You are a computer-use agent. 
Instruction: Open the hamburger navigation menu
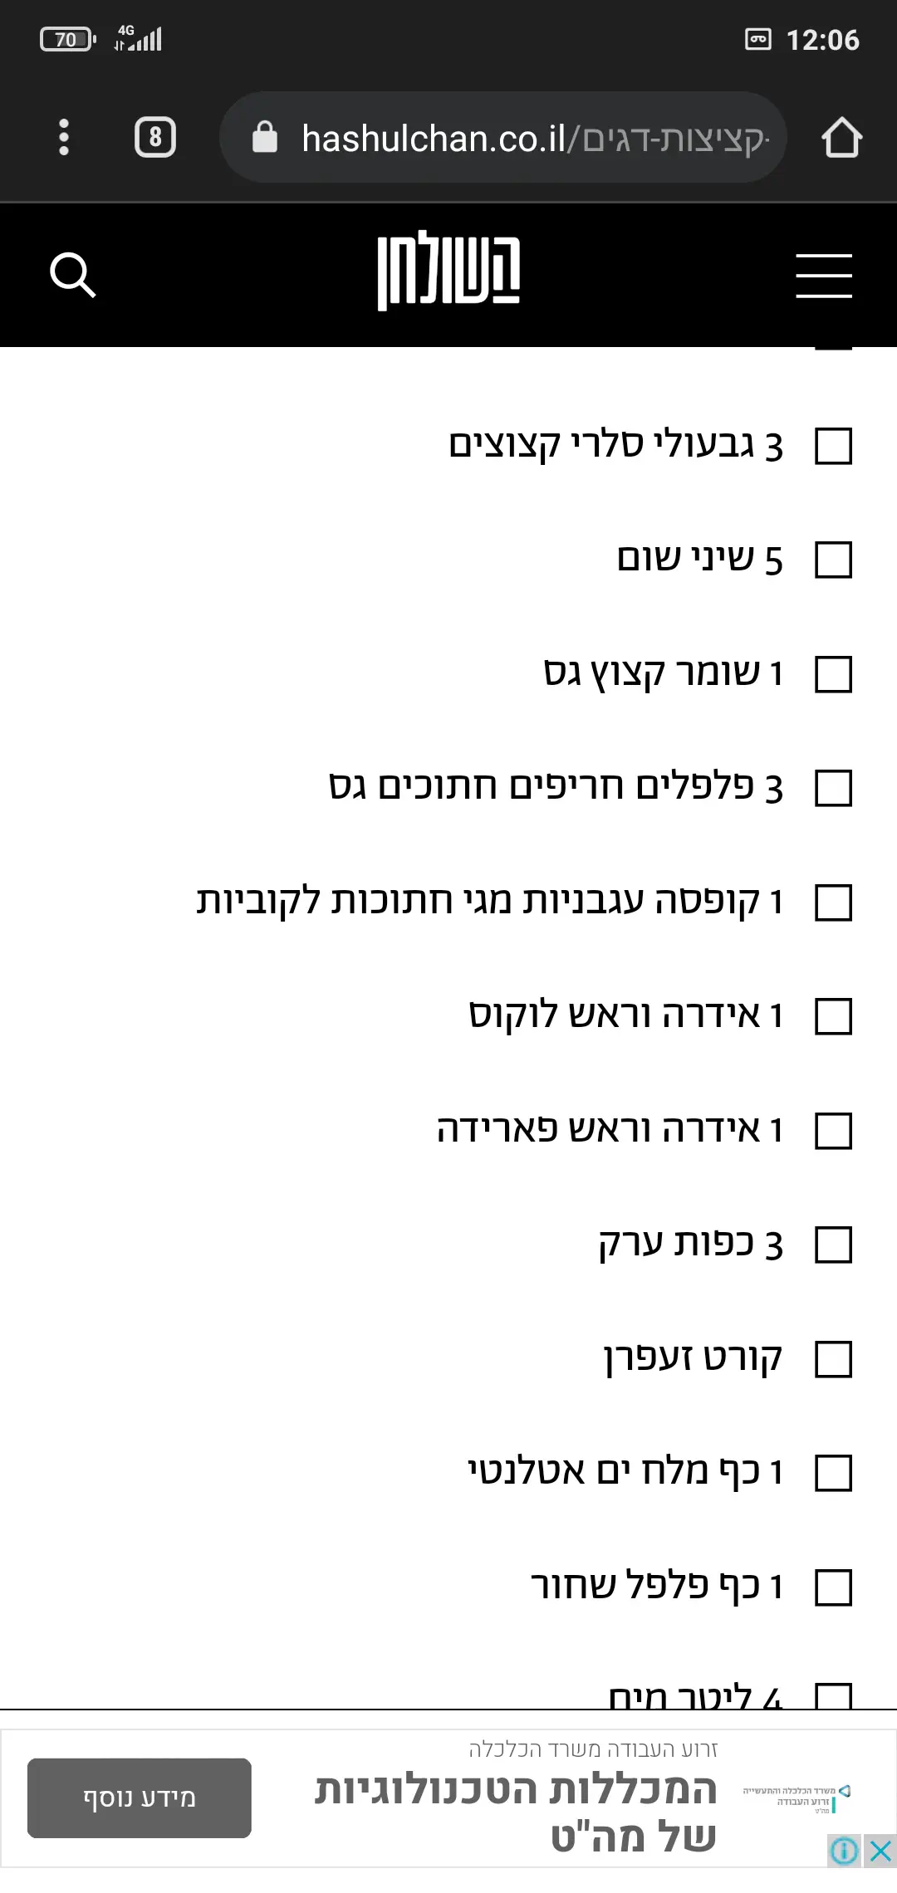[x=823, y=276]
